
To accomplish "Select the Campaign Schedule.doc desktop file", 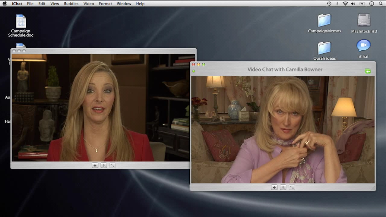I will [21, 26].
